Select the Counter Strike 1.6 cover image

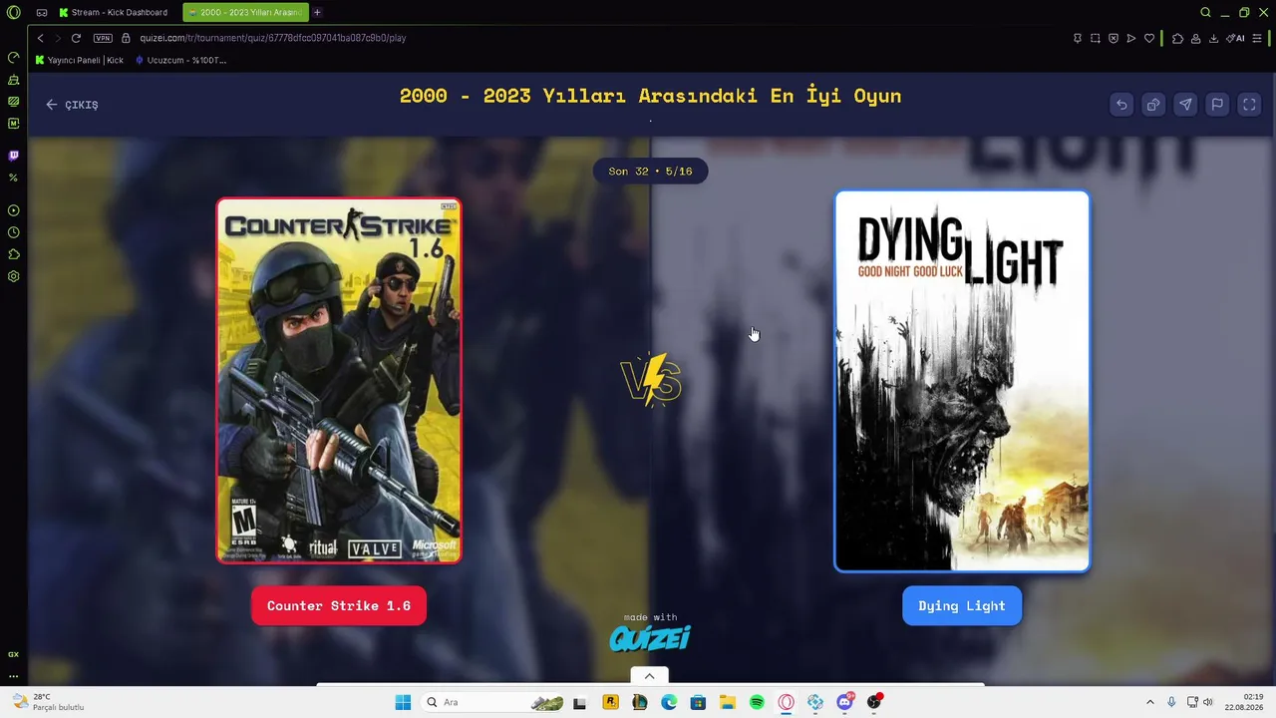339,380
